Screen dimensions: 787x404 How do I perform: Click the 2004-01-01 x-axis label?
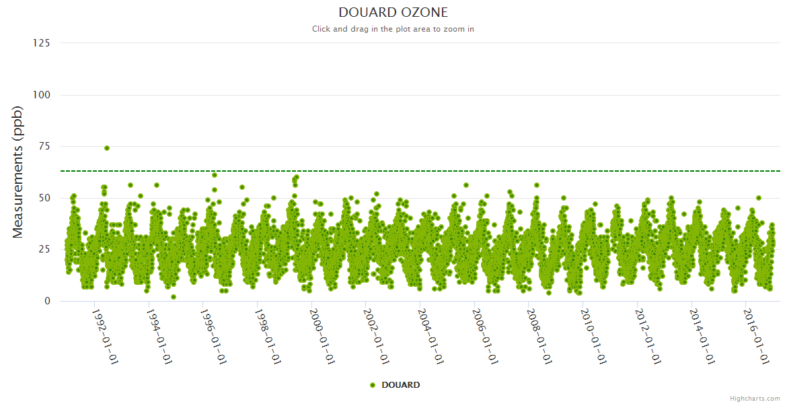(x=431, y=337)
